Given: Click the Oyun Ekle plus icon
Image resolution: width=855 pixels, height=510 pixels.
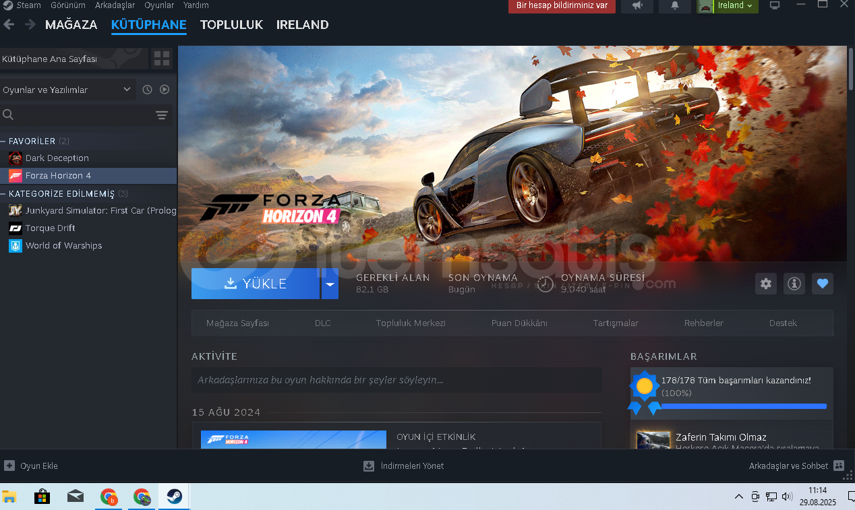Looking at the screenshot, I should tap(9, 466).
